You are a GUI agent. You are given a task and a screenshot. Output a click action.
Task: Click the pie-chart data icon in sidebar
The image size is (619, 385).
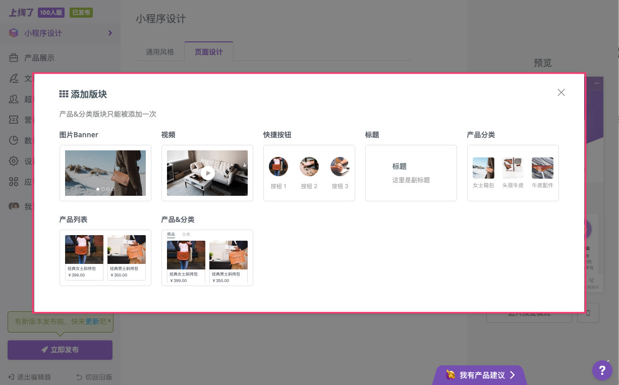(14, 140)
